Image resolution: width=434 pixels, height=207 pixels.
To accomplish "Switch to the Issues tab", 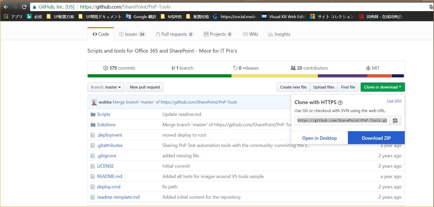I will (x=132, y=34).
